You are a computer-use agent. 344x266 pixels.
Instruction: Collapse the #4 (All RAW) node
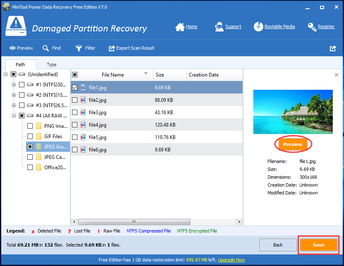[x=14, y=115]
